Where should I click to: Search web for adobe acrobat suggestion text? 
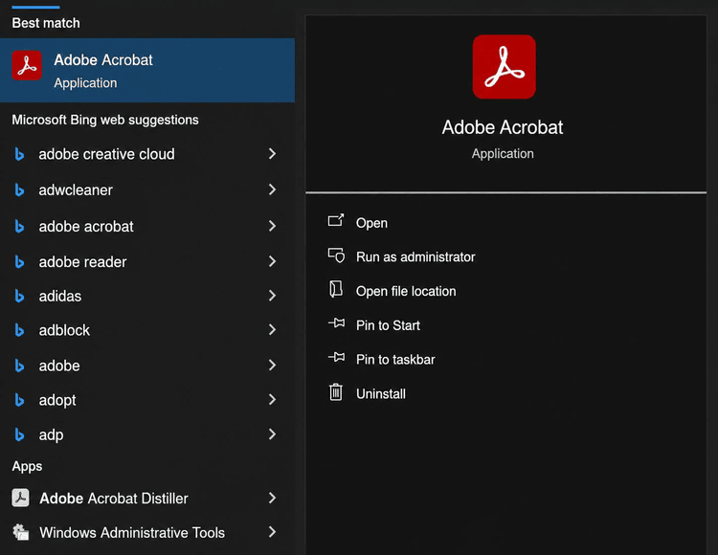86,227
